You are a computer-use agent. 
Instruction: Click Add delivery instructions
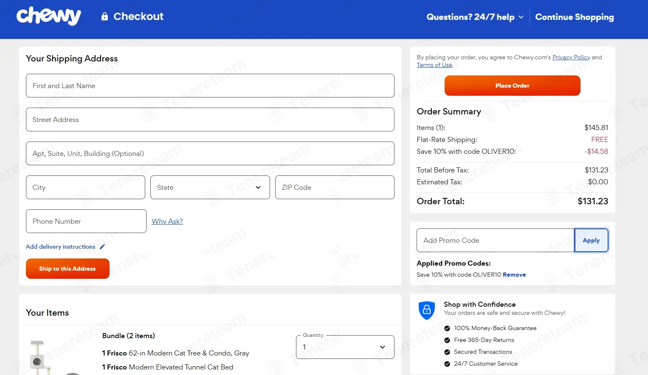[x=61, y=247]
